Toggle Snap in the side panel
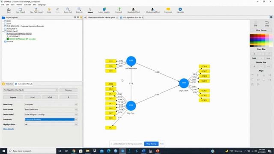The height and width of the screenshot is (154, 274). 267,24
